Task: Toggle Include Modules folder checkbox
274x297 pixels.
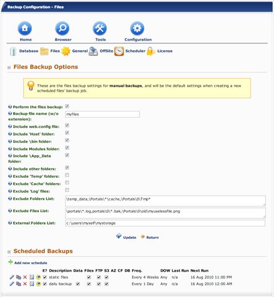Action: click(67, 148)
